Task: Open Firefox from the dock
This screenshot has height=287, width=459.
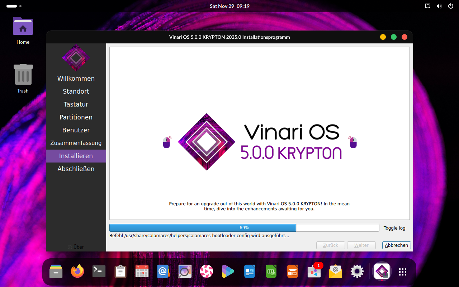Action: (77, 272)
